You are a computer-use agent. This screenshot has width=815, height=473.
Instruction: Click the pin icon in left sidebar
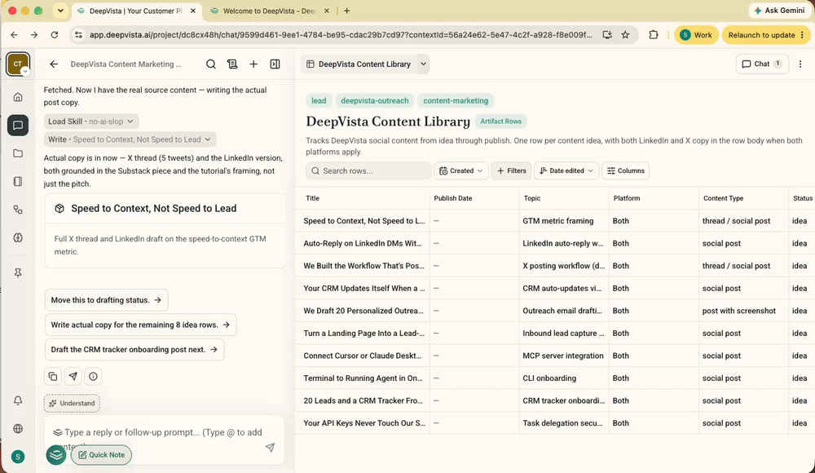[18, 273]
